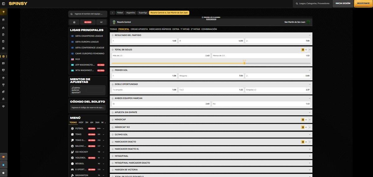Viewport: 373px width, 177px height.
Task: Expand the Tenis sport dropdown
Action: point(104,134)
